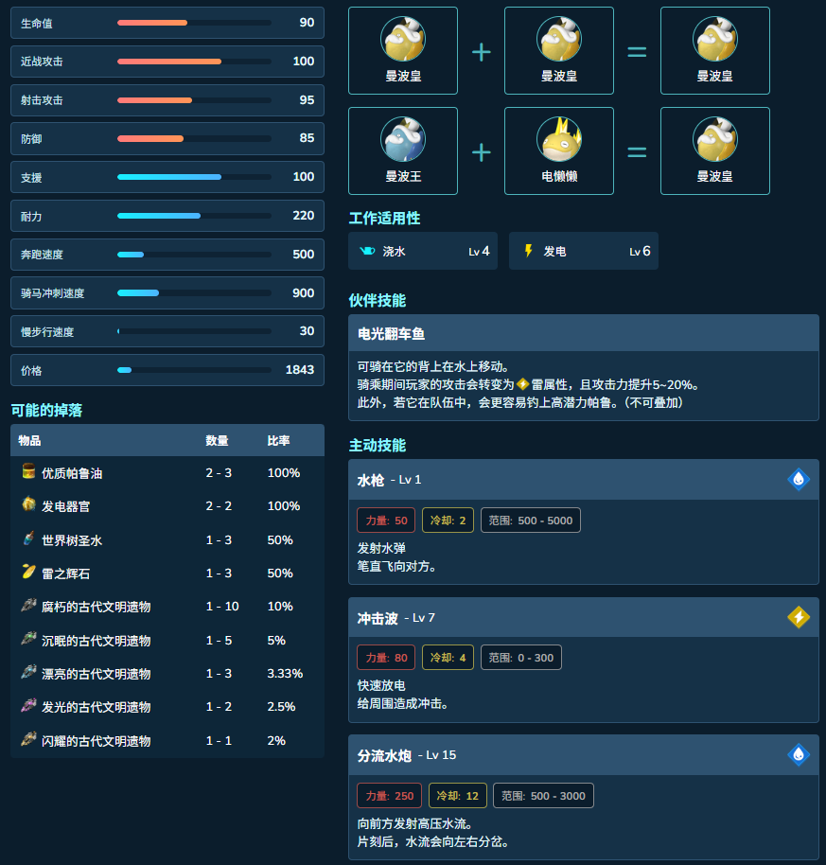Click the 闪耀的古代文明遗物 item icon
Image resolution: width=826 pixels, height=865 pixels.
28,740
